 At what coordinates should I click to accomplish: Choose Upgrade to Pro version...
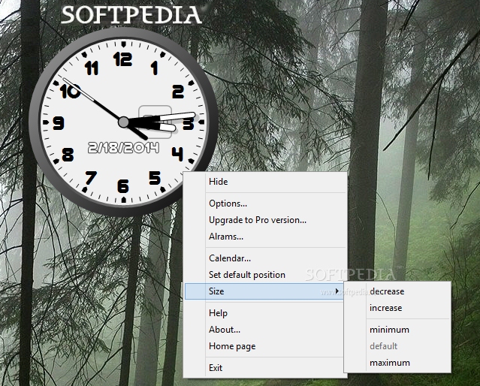[x=265, y=220]
